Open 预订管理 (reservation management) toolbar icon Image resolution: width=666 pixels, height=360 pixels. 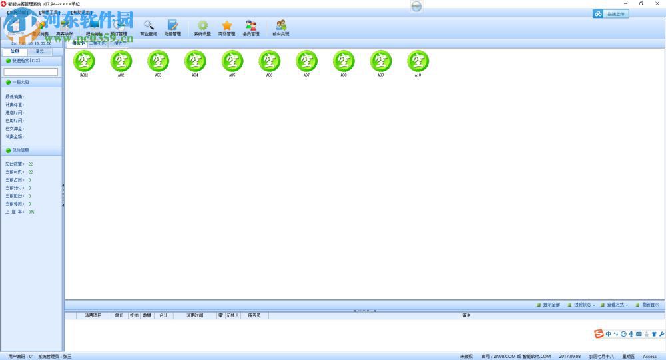[119, 27]
